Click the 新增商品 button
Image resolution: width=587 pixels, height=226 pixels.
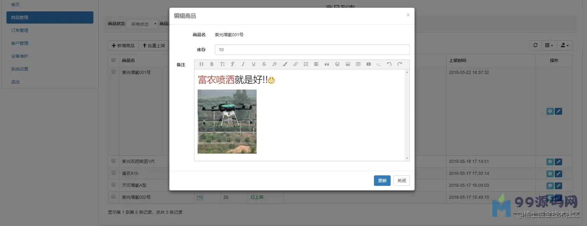(123, 46)
